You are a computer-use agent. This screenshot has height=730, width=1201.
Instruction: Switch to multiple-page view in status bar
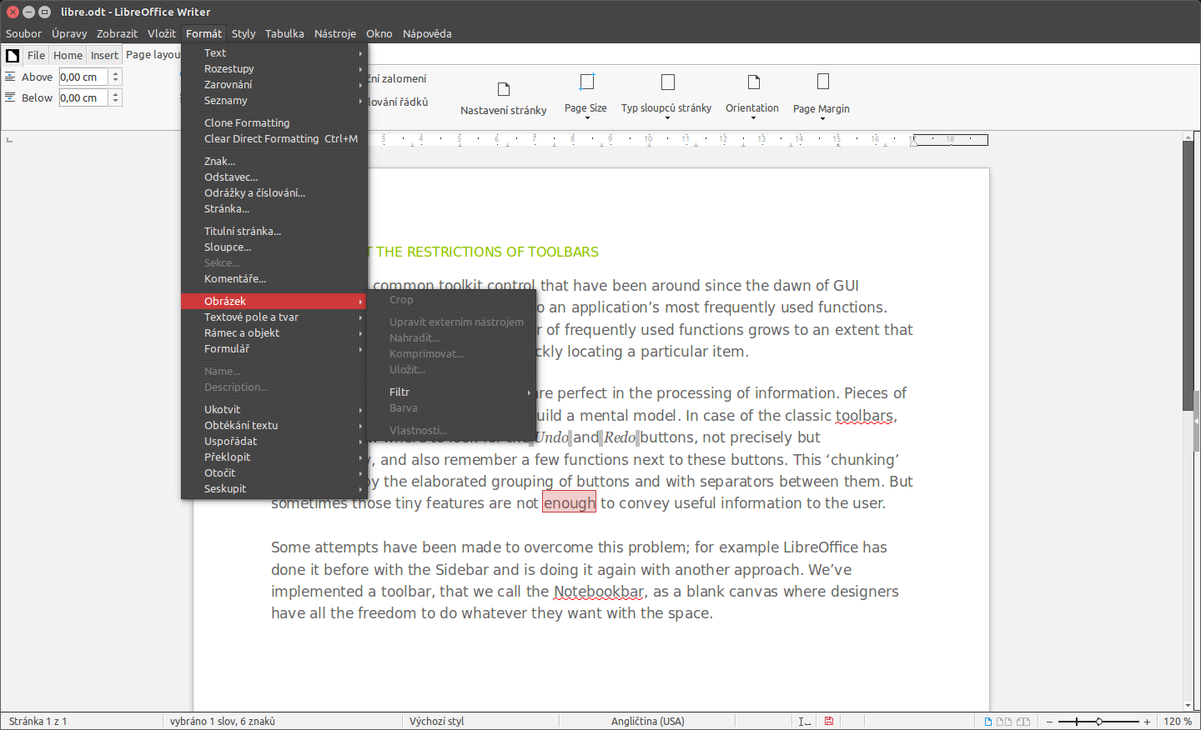pos(1004,722)
